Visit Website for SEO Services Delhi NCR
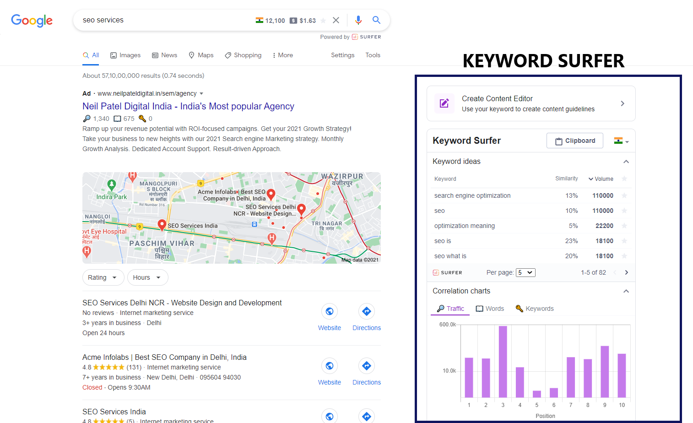This screenshot has width=693, height=423. pyautogui.click(x=330, y=317)
